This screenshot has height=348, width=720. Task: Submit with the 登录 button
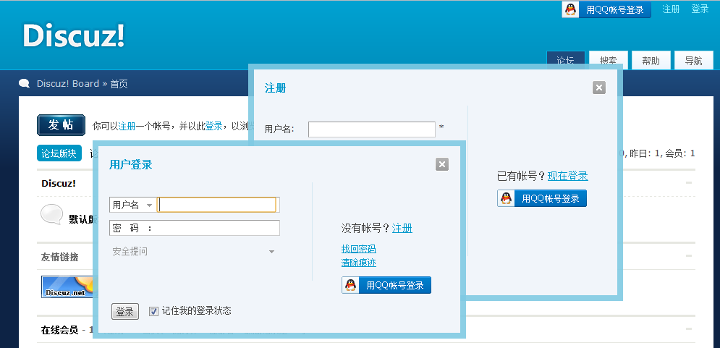[x=125, y=312]
